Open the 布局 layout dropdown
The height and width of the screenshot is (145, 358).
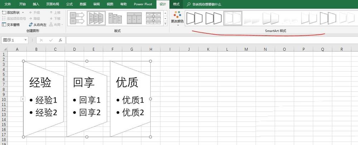click(56, 25)
